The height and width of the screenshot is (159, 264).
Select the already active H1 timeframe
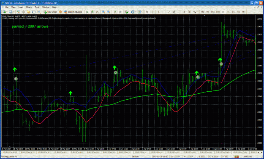[x=223, y=12]
